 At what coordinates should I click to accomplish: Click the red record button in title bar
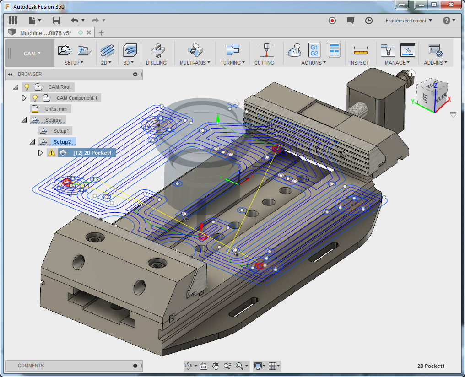[x=332, y=21]
